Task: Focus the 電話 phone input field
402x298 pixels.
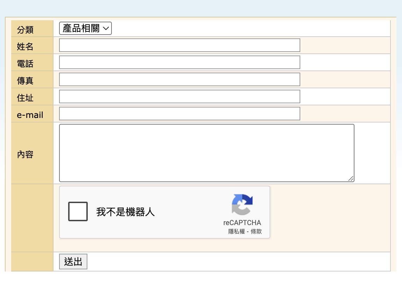Action: pos(179,62)
